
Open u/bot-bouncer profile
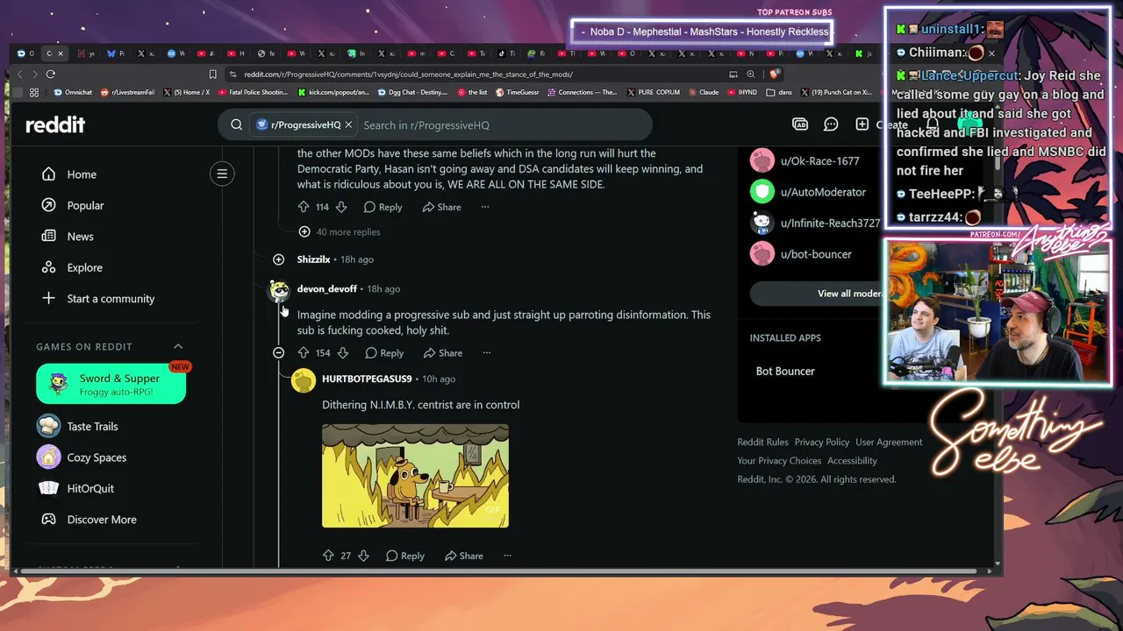coord(815,254)
